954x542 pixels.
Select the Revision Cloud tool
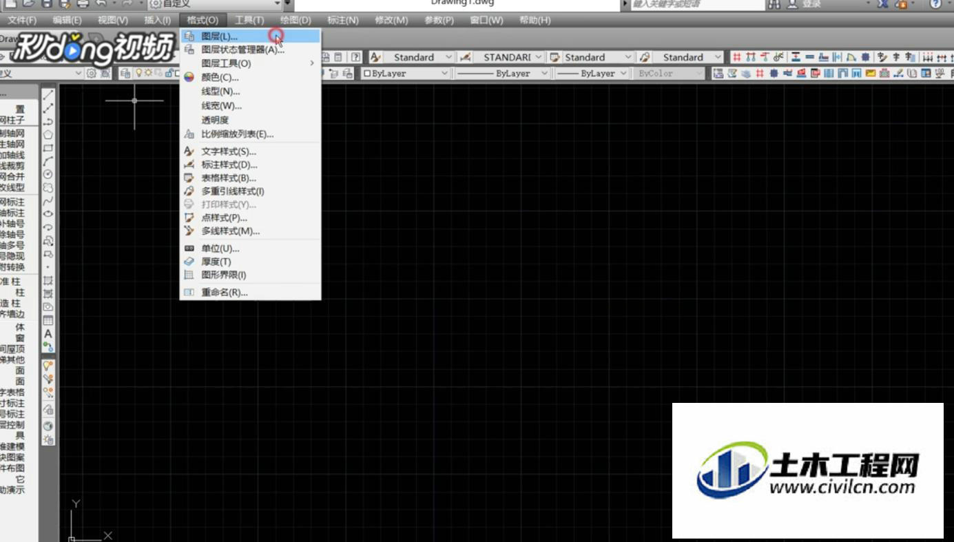pyautogui.click(x=48, y=187)
